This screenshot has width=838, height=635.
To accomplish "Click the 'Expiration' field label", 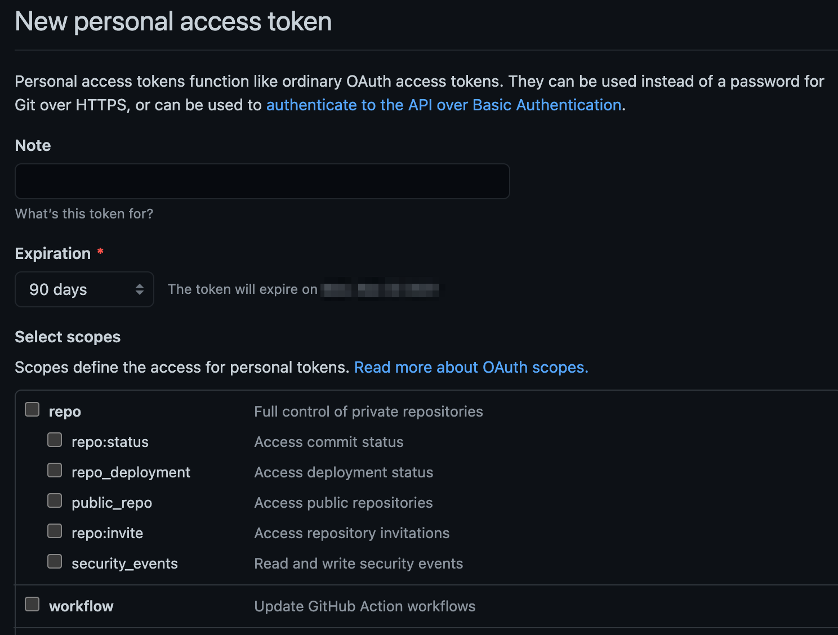I will (52, 254).
